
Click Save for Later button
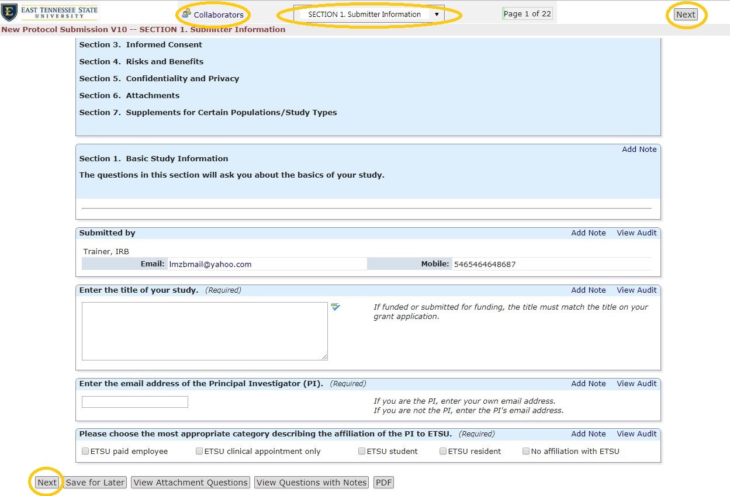(x=95, y=483)
